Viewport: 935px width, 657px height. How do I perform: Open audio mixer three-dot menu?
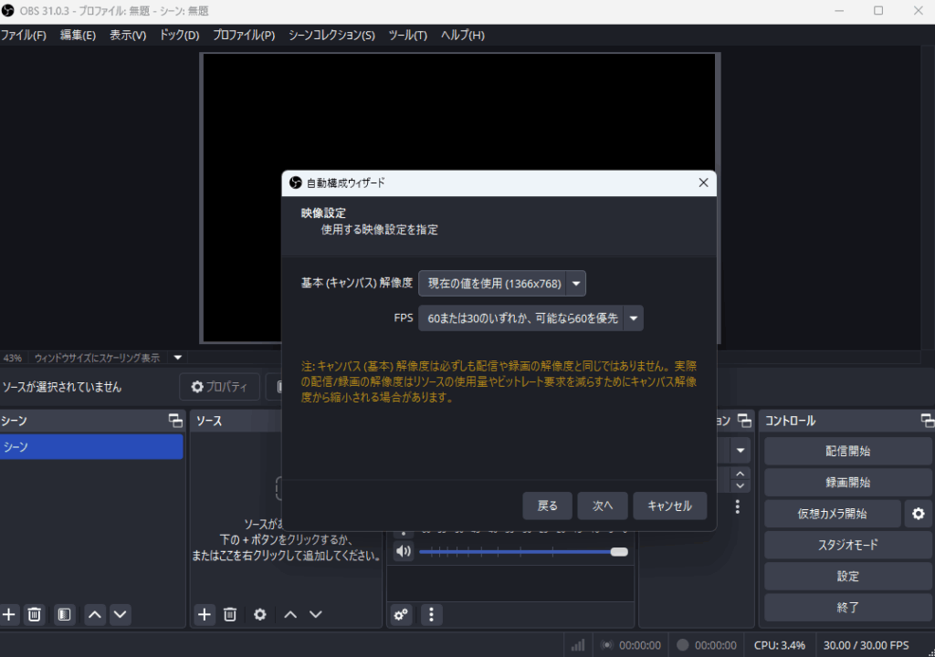click(x=431, y=614)
